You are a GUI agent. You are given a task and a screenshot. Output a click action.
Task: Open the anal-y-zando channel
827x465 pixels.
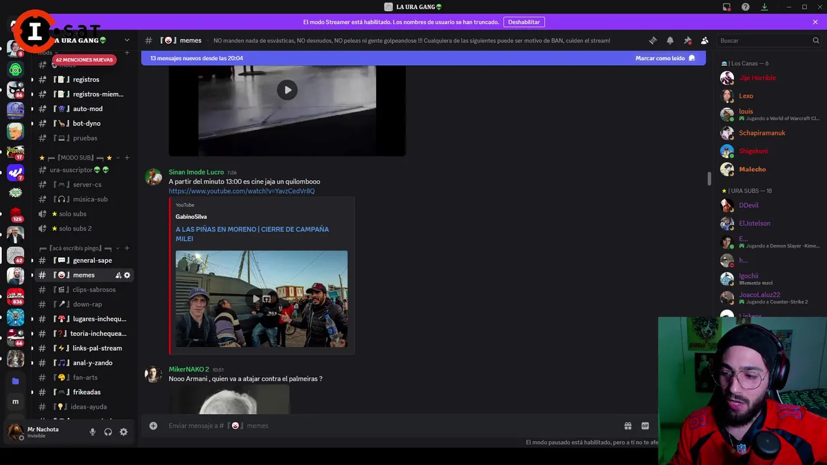point(84,363)
